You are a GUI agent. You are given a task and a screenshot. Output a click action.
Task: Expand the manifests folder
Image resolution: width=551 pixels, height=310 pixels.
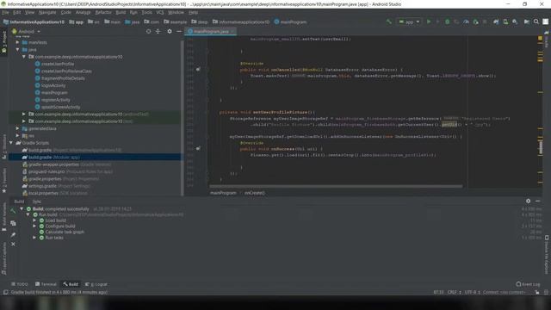(x=17, y=42)
